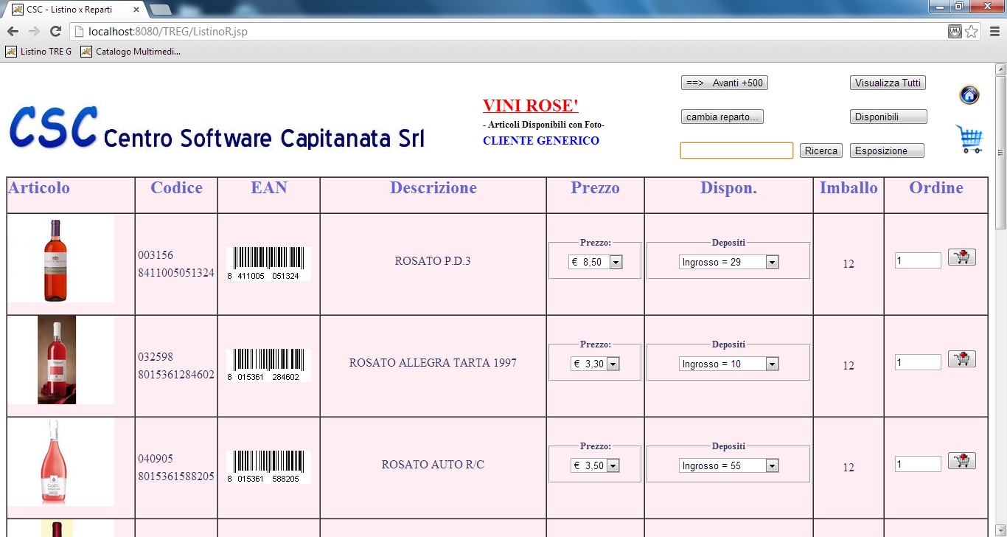
Task: Click the barcode image 8 015361 588205
Action: point(269,467)
